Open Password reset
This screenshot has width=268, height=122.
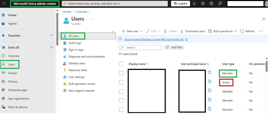point(77,70)
